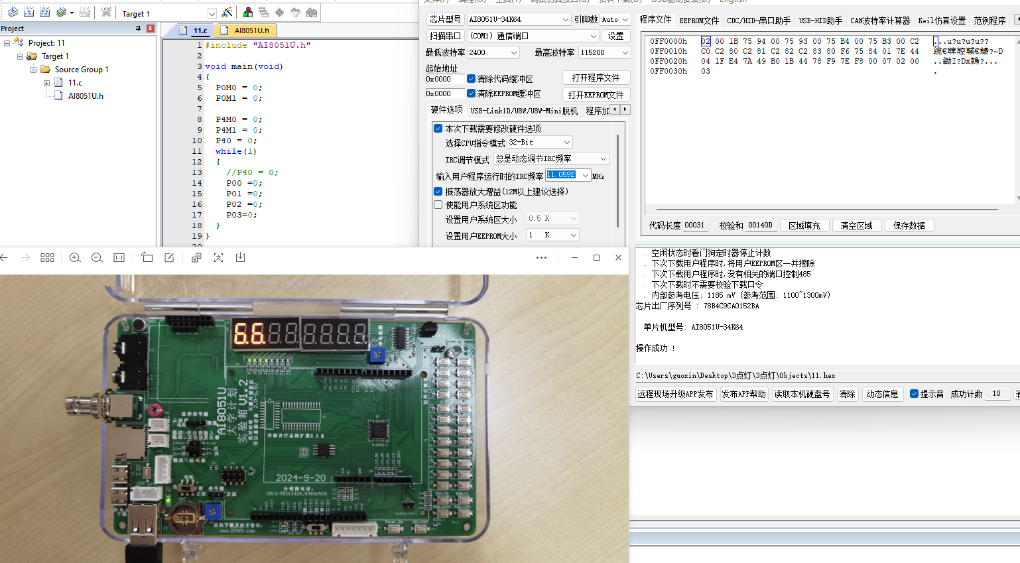This screenshot has width=1020, height=563.
Task: Click the Manage multi-project workspace icon
Action: pos(264,13)
